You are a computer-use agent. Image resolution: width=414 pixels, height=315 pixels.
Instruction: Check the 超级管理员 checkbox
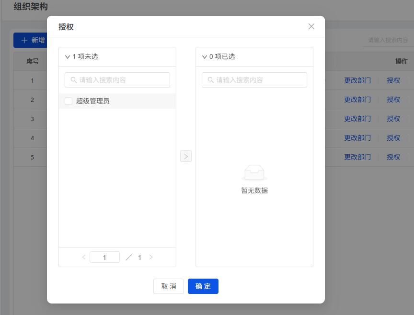tap(69, 101)
